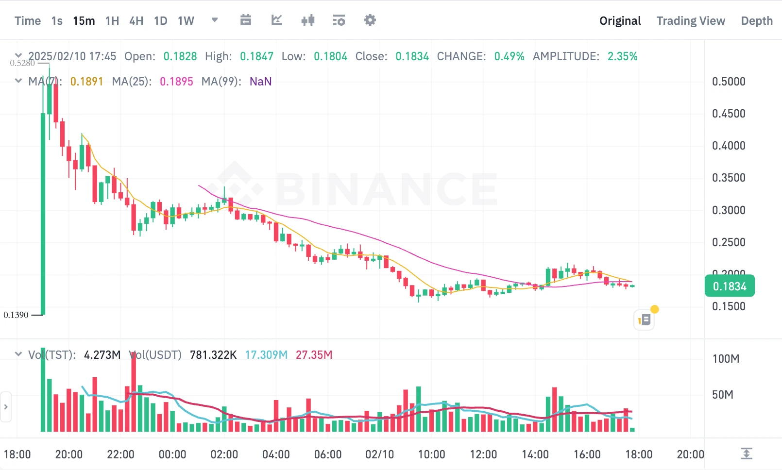
Task: Open the calendar date picker icon
Action: [246, 20]
